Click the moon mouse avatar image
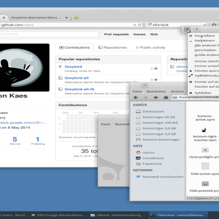This screenshot has width=219, height=219. click(25, 67)
